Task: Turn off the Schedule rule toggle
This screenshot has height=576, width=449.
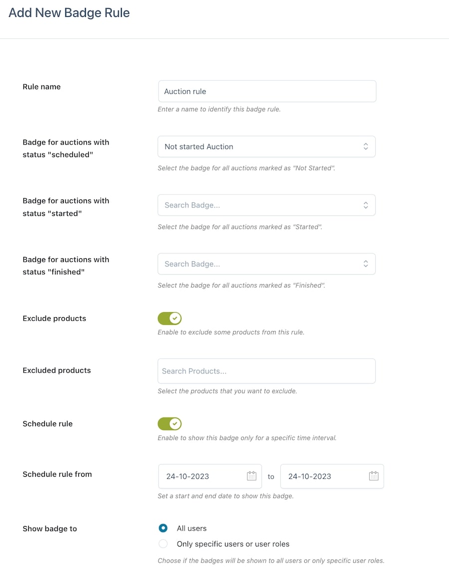Action: [170, 424]
